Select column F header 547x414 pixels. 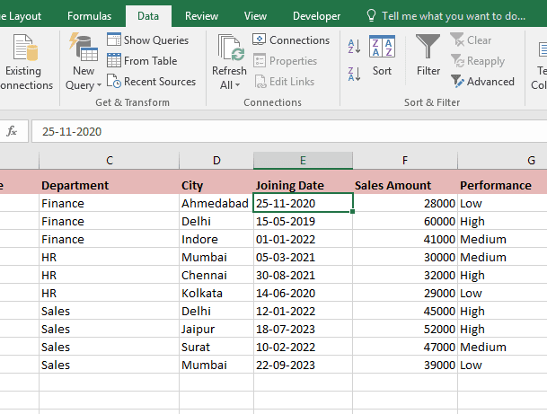[x=405, y=161]
